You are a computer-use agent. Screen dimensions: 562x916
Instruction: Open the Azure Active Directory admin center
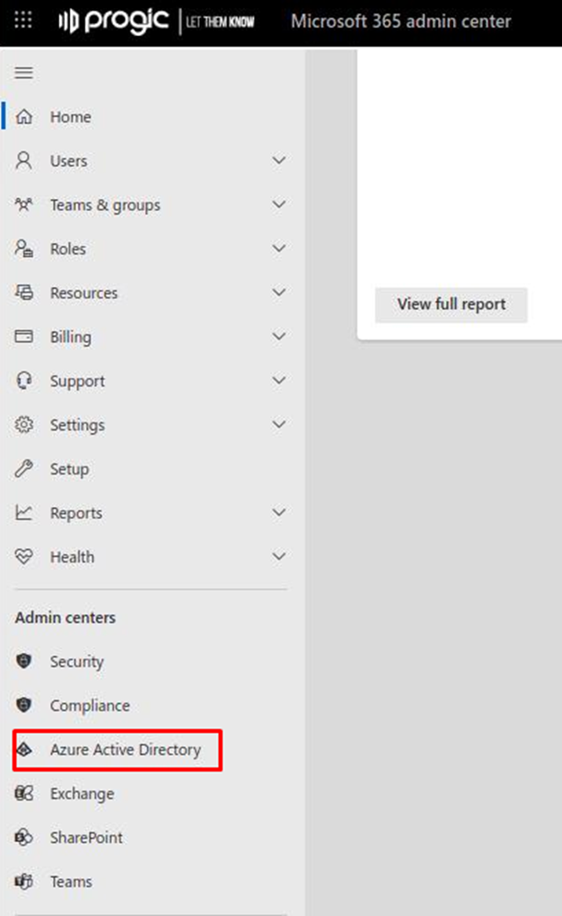click(x=118, y=750)
